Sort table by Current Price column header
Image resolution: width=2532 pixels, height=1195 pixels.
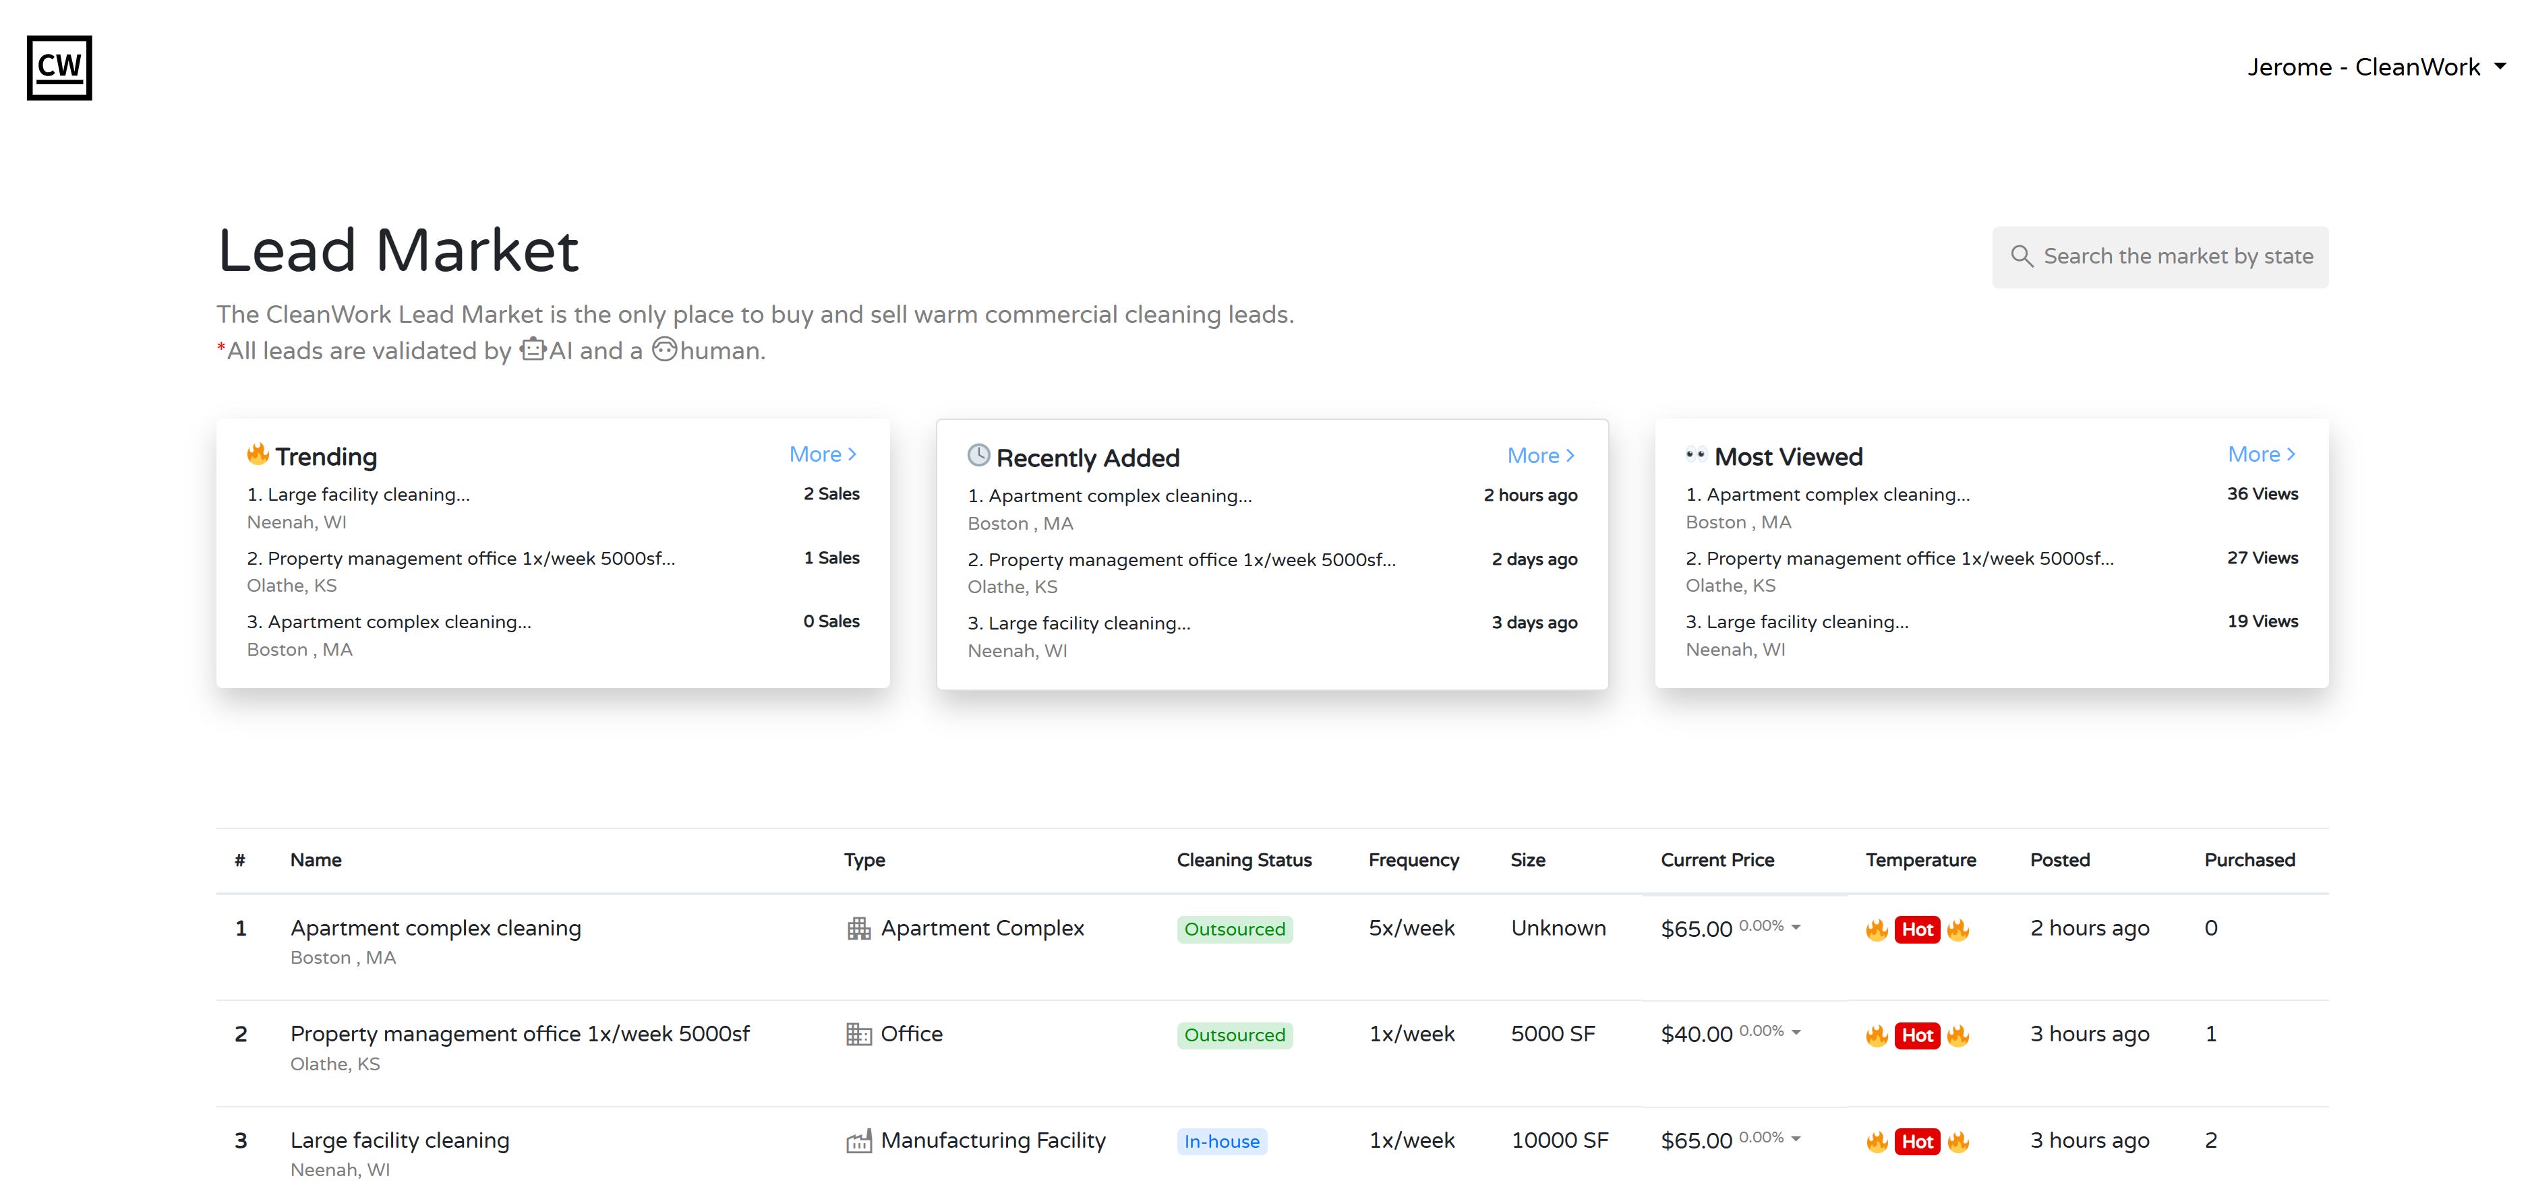coord(1716,860)
